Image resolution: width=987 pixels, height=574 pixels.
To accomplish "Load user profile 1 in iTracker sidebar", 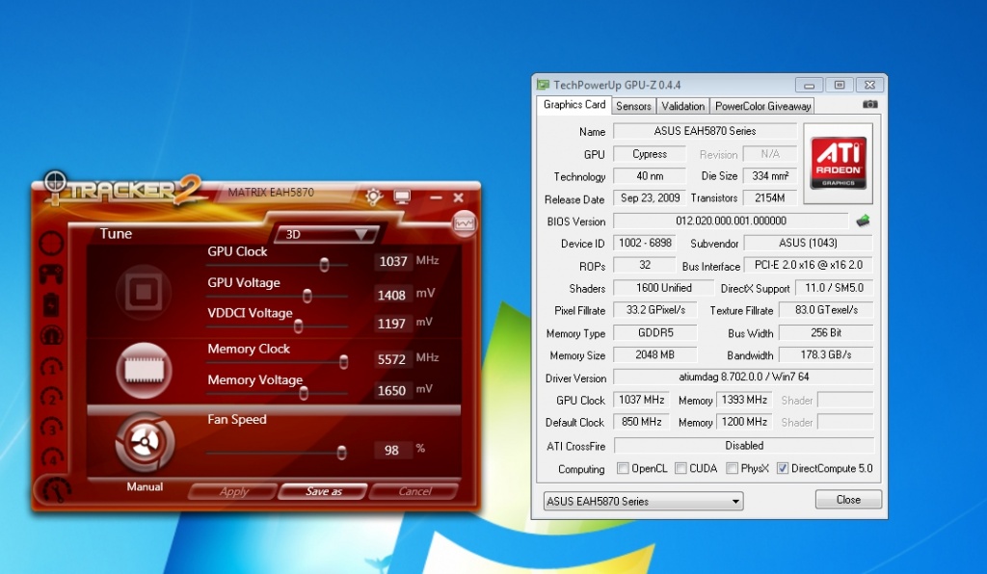I will [x=52, y=367].
